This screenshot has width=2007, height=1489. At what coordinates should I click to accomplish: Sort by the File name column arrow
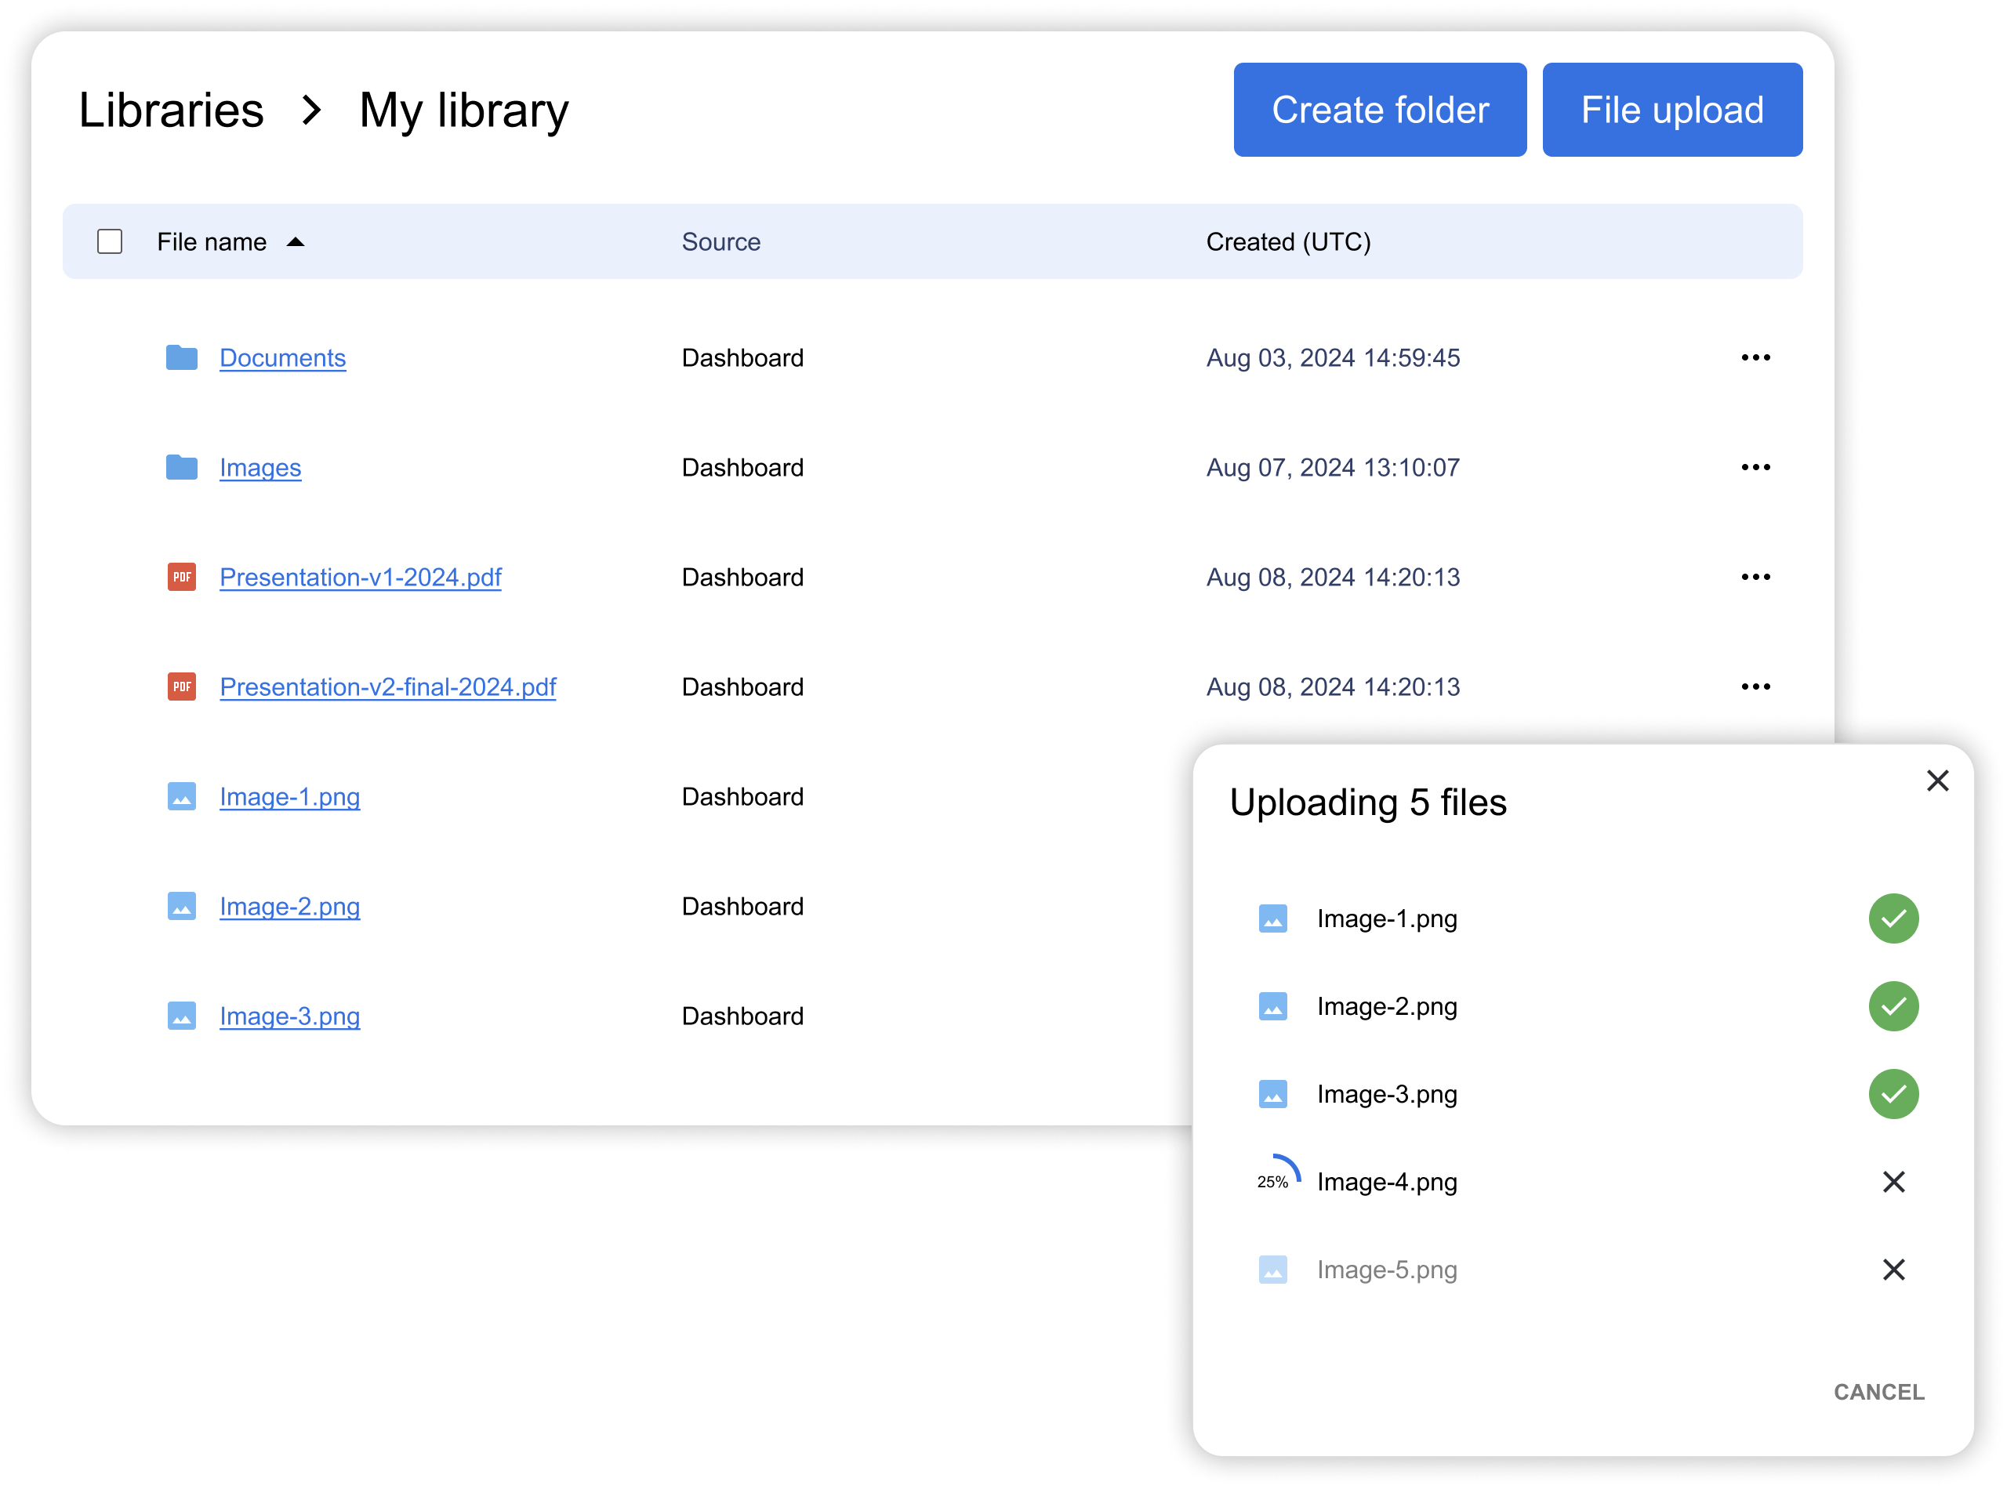[x=296, y=241]
